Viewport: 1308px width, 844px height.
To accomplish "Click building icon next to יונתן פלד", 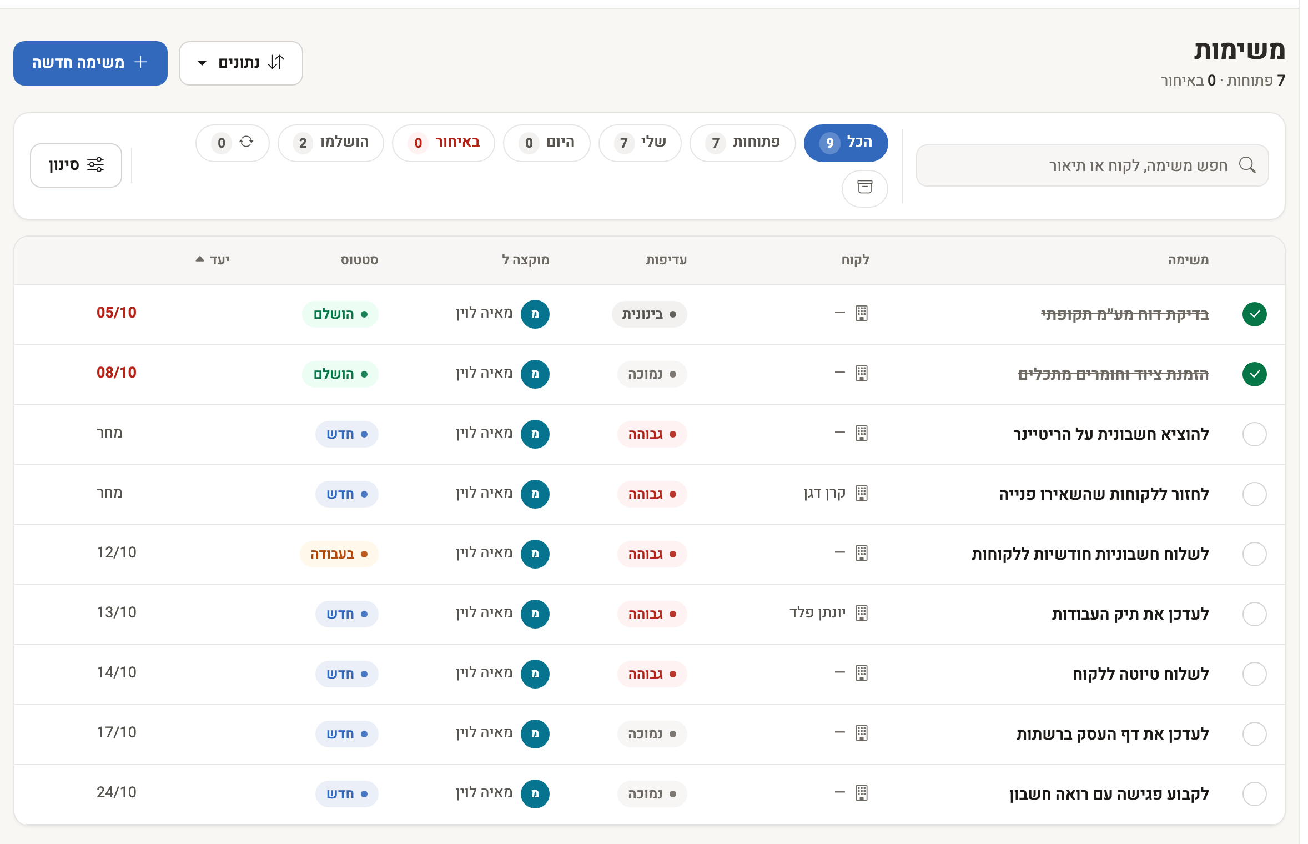I will point(861,613).
